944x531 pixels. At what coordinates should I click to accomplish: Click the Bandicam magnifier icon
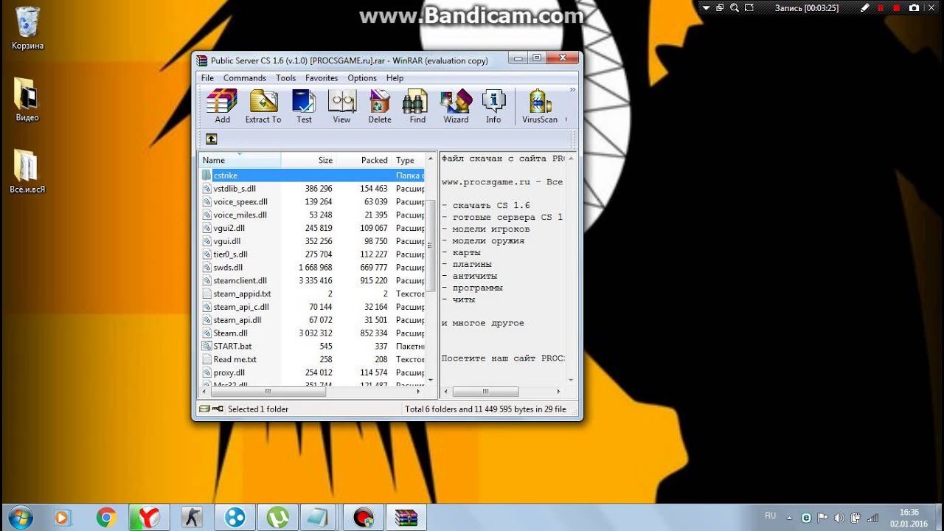(734, 8)
